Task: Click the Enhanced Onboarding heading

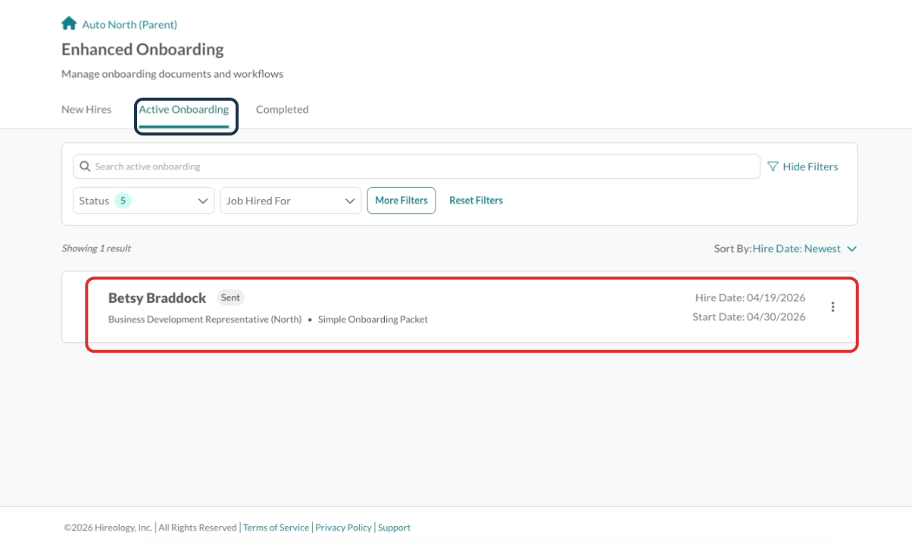Action: [142, 49]
